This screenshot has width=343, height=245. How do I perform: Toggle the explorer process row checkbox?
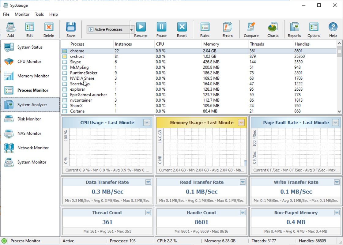tap(65, 89)
